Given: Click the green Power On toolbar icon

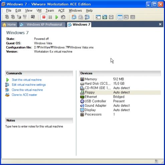Looking at the screenshot, I should 57,17.
